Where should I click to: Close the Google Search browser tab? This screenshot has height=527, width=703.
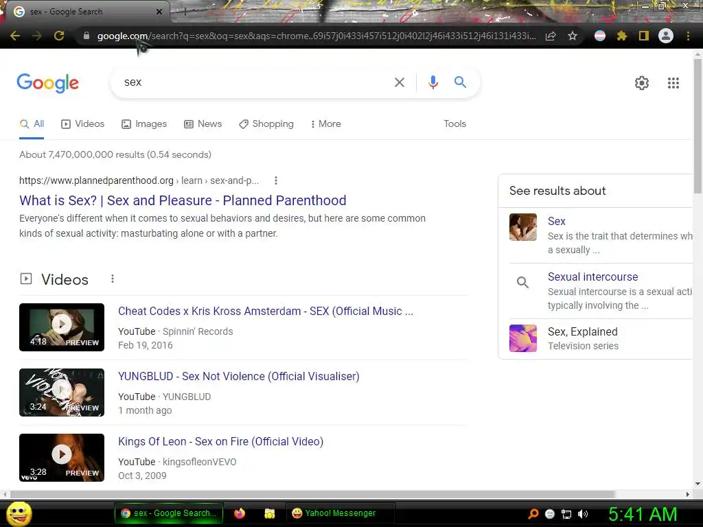(159, 12)
